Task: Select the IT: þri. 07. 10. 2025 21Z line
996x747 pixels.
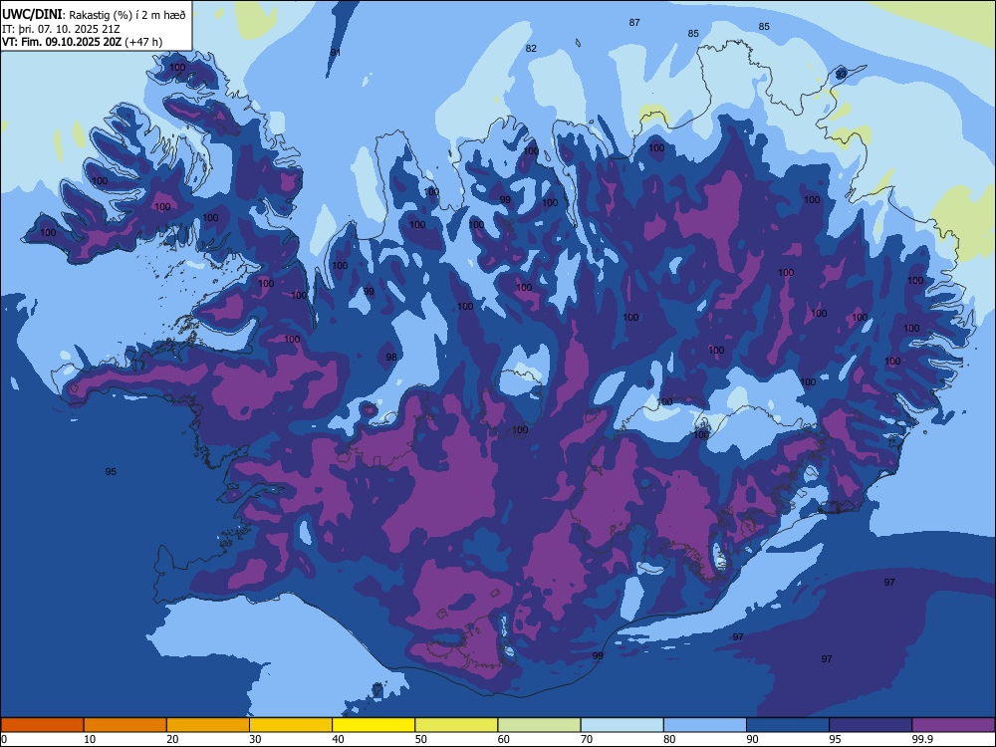Action: point(61,29)
